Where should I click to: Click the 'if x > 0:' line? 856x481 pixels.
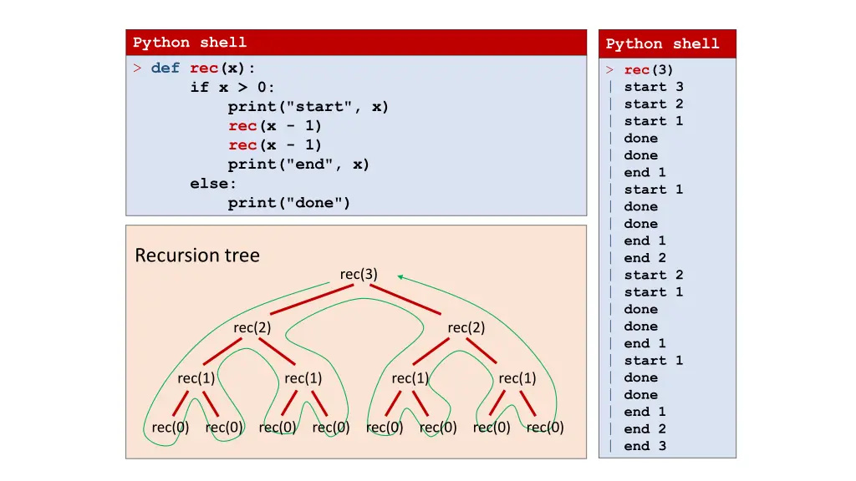(232, 87)
